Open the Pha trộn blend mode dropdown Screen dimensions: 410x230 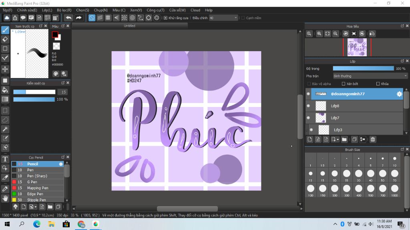click(x=370, y=76)
